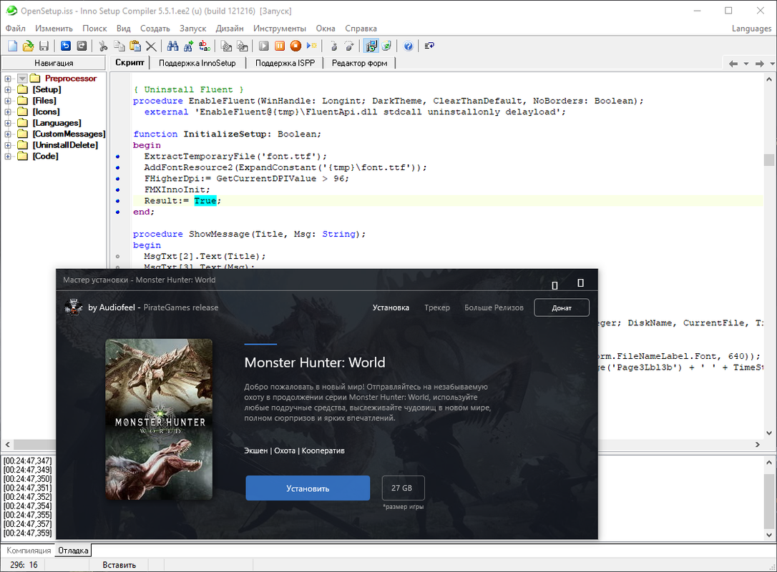The width and height of the screenshot is (777, 572).
Task: Expand the [Files] section node
Action: tap(8, 101)
